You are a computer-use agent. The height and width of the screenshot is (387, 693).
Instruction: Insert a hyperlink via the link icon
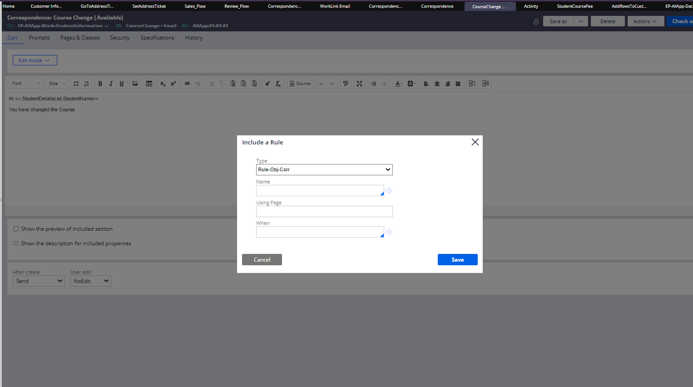coord(187,84)
